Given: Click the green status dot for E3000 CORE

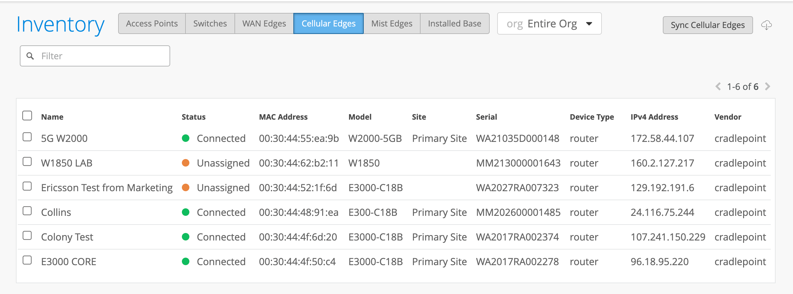Looking at the screenshot, I should 185,261.
